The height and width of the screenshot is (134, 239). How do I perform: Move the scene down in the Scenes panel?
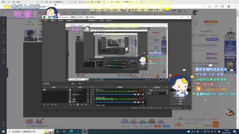56,105
